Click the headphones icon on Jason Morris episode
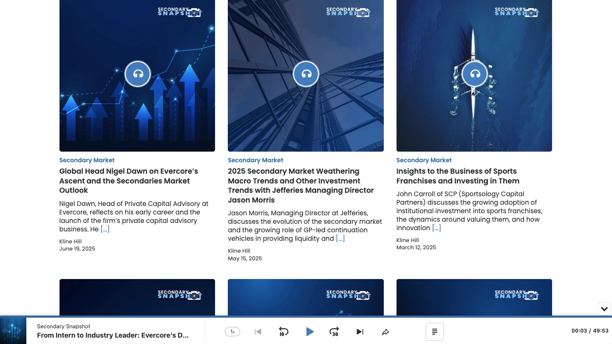 coord(306,74)
